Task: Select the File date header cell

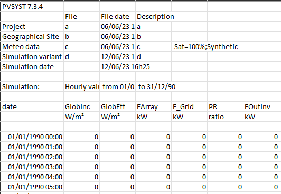Action: (x=117, y=17)
